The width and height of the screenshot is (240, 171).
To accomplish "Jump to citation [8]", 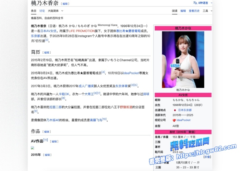I will click(x=63, y=98).
